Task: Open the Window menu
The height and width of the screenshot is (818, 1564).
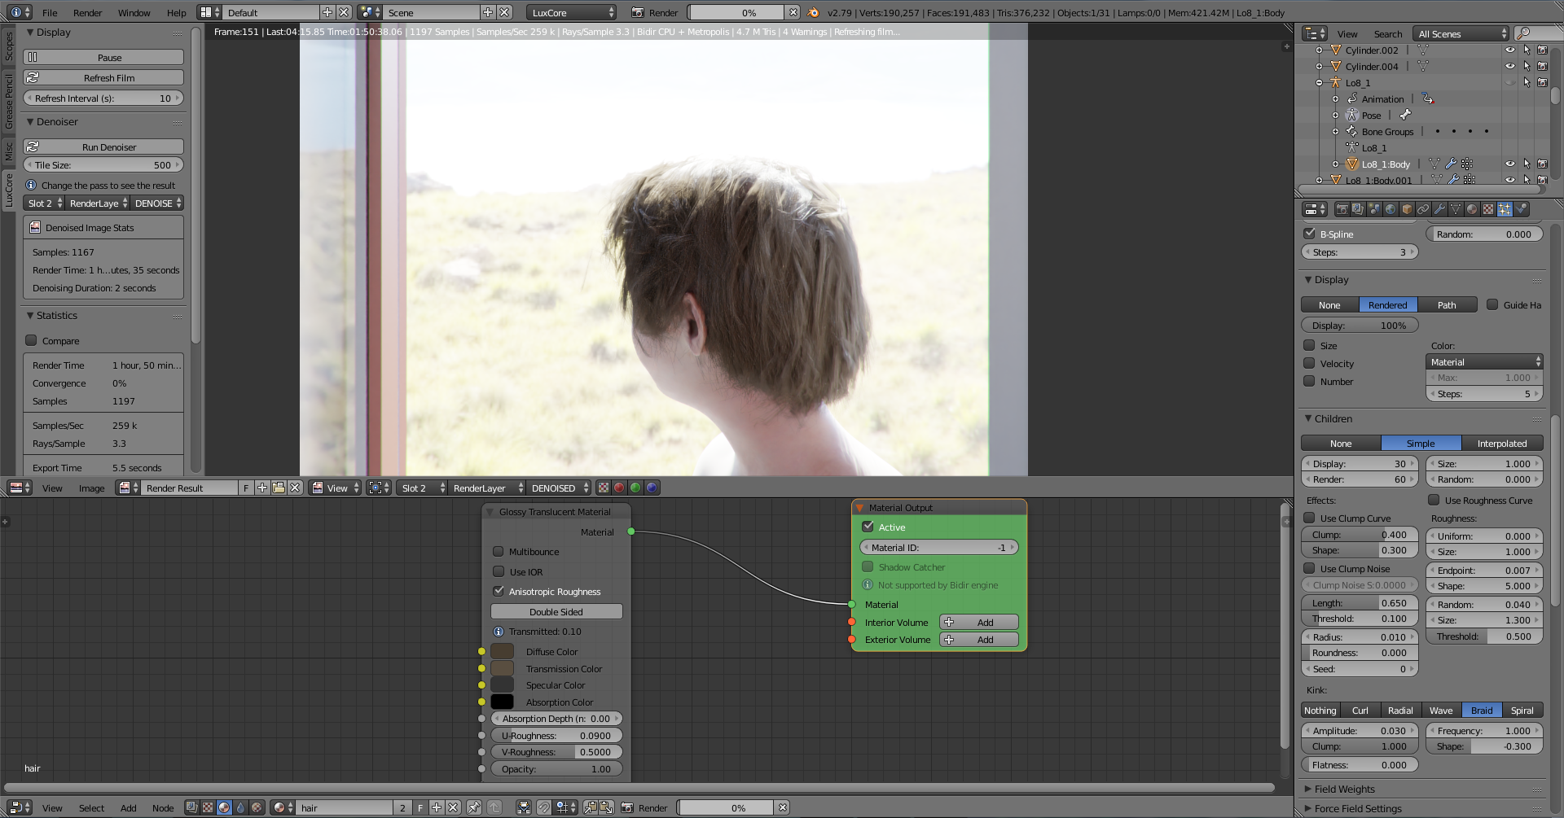Action: 134,12
